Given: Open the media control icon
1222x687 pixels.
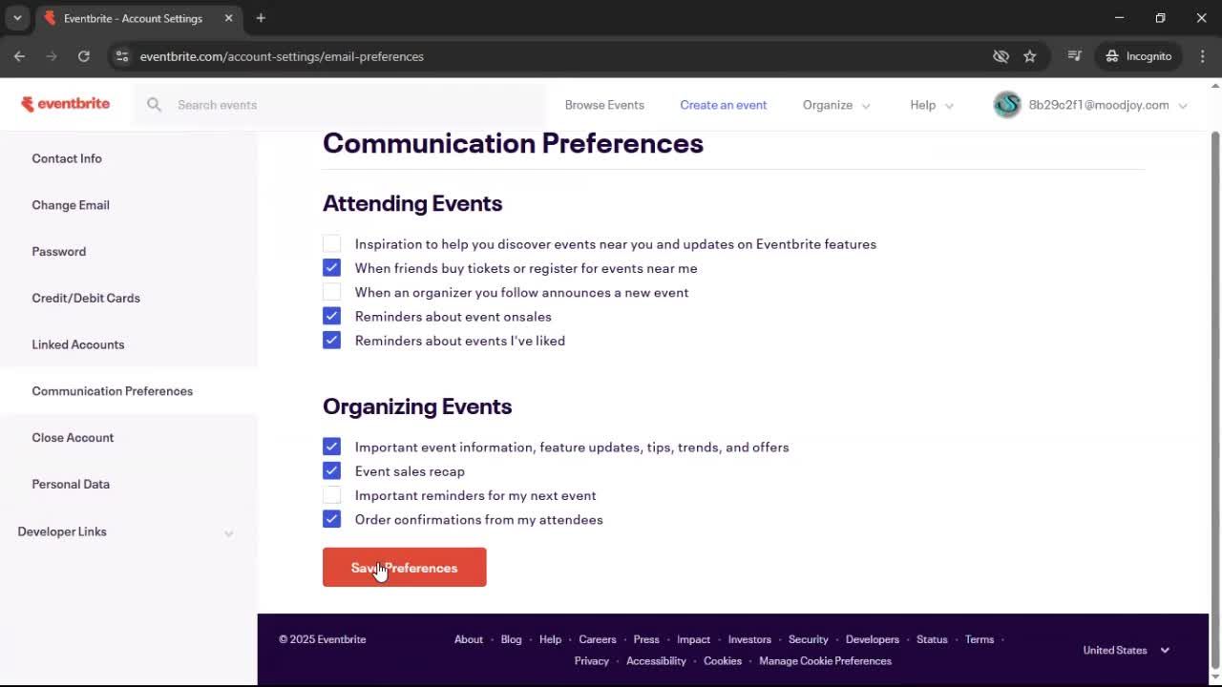Looking at the screenshot, I should pos(1075,56).
